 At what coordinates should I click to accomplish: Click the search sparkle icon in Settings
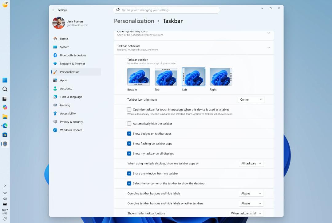118,10
